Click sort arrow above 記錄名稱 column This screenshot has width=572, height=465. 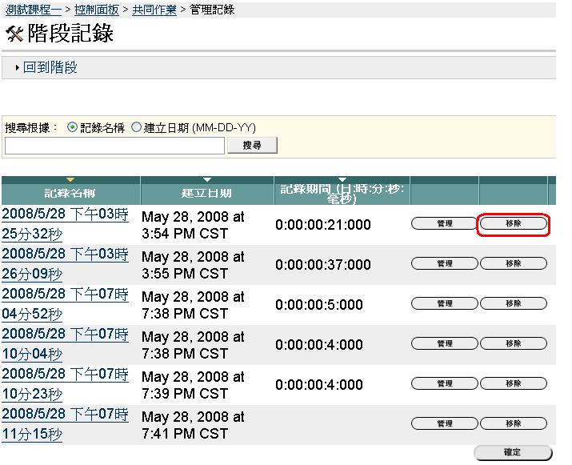[x=70, y=179]
